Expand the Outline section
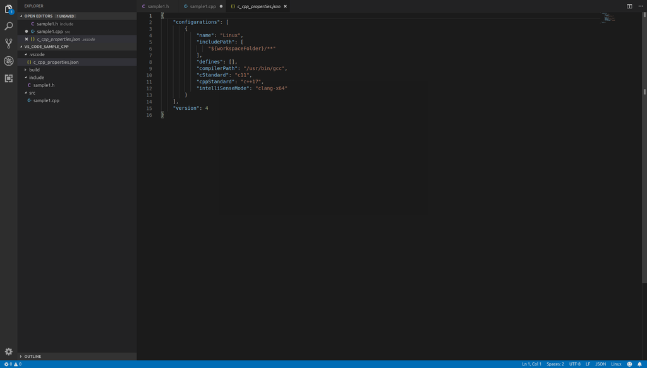The height and width of the screenshot is (368, 647). tap(76, 356)
